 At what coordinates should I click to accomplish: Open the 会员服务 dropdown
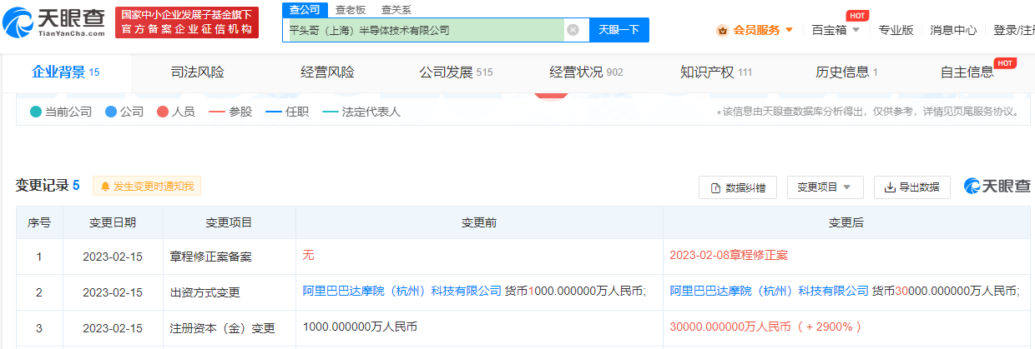pos(763,30)
